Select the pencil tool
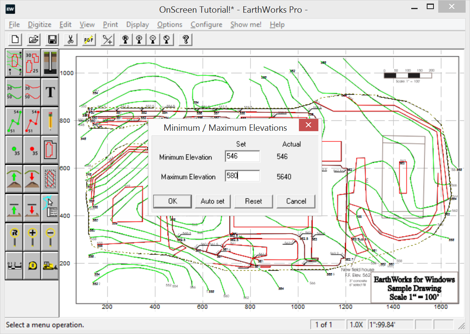The height and width of the screenshot is (334, 470). tap(50, 121)
